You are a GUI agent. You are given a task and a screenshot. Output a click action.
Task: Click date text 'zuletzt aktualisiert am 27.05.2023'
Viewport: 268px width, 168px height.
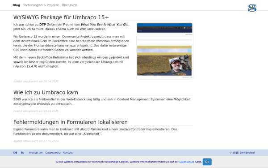click(x=36, y=141)
